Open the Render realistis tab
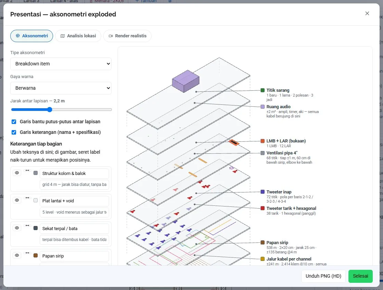The image size is (383, 290). [x=127, y=36]
